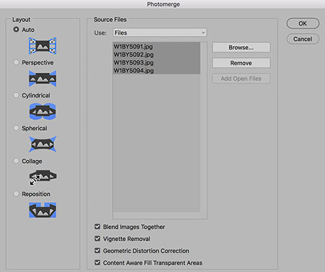
Task: Select file W1BY5093.jpg in the list
Action: pyautogui.click(x=157, y=62)
